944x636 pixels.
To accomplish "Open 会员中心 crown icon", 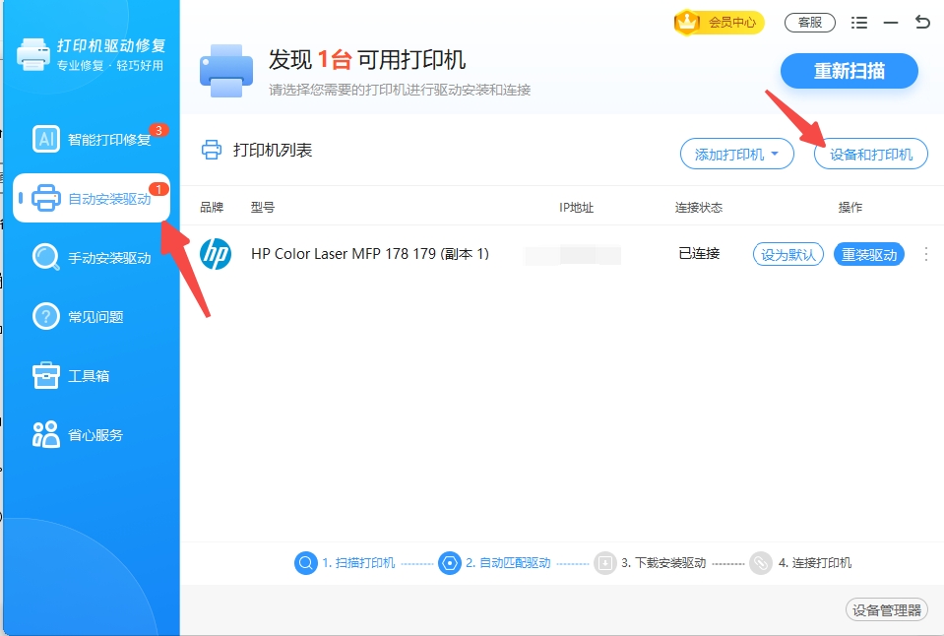I will (689, 22).
